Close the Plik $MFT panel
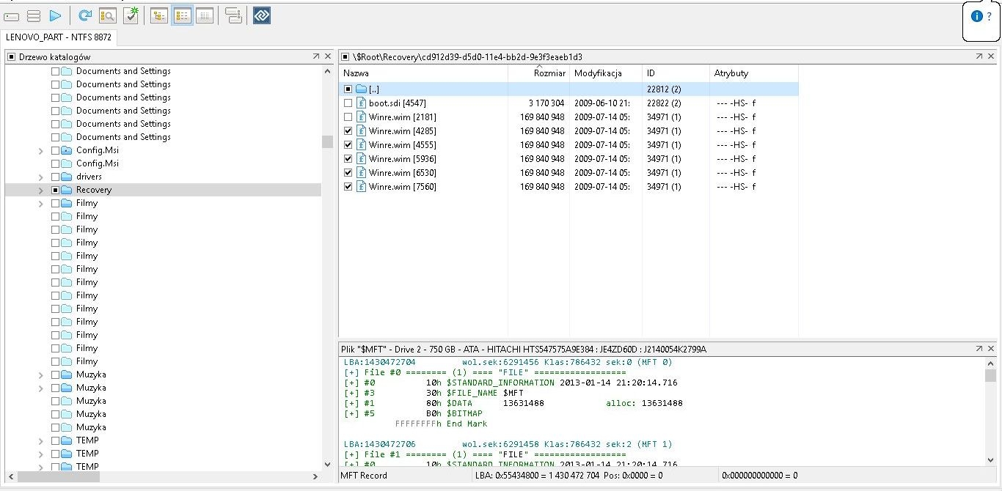This screenshot has height=491, width=1002. point(992,349)
